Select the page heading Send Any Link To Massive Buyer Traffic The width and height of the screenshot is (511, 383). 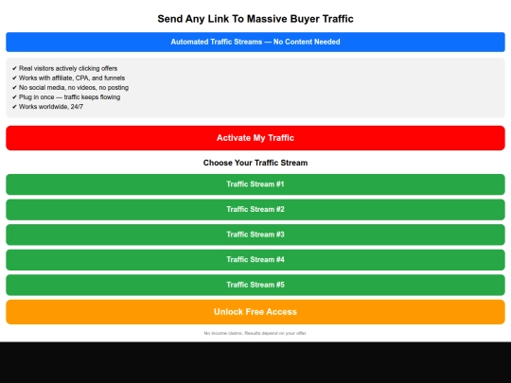coord(255,19)
